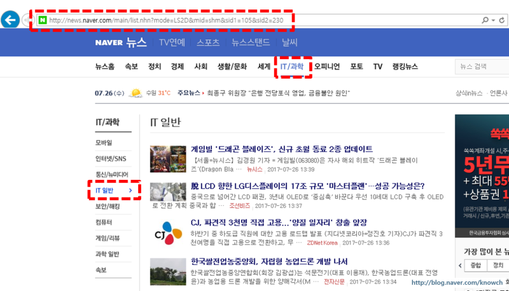Screen dimensions: 509x291
Task: Click the Naver favicon in address bar
Action: point(43,20)
